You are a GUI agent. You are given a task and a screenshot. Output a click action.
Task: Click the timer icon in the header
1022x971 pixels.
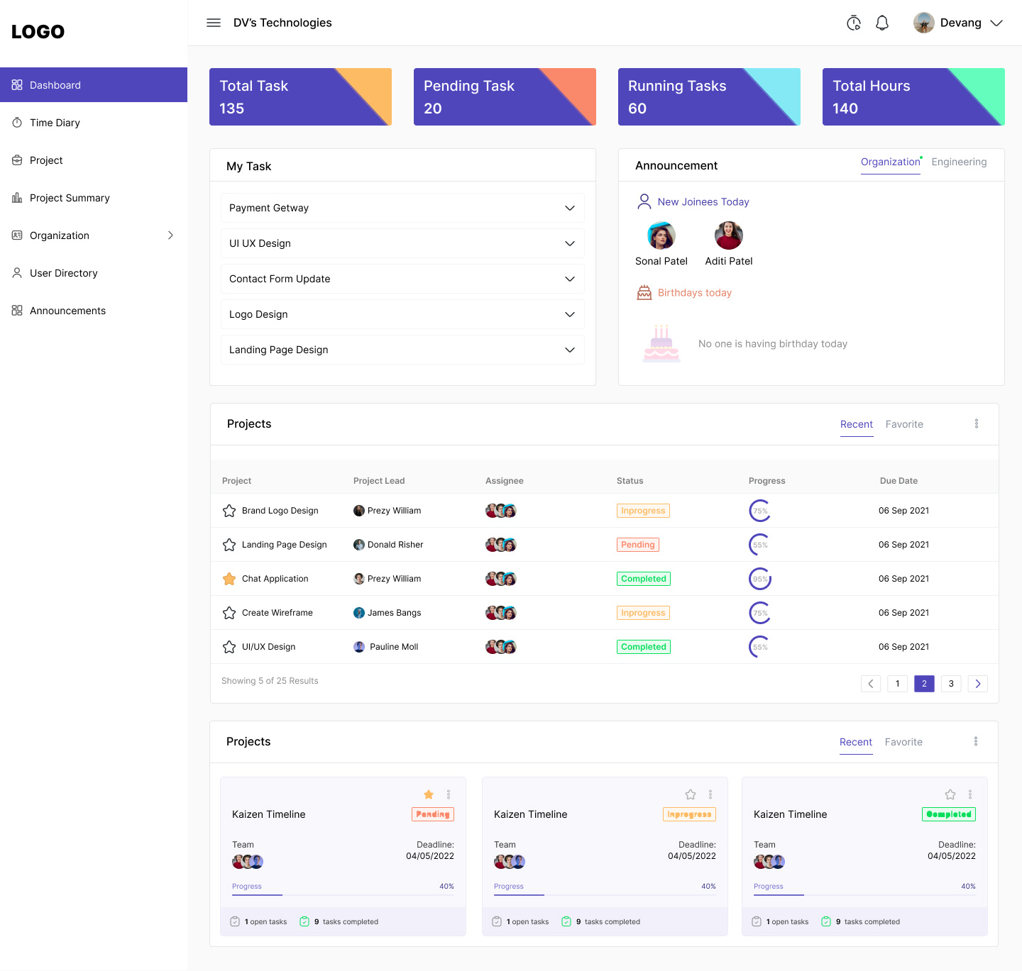click(x=854, y=22)
